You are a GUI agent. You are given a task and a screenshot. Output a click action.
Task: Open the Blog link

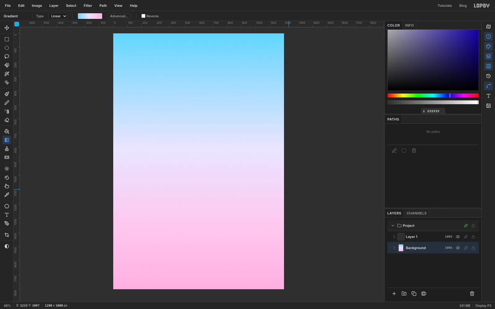point(463,6)
